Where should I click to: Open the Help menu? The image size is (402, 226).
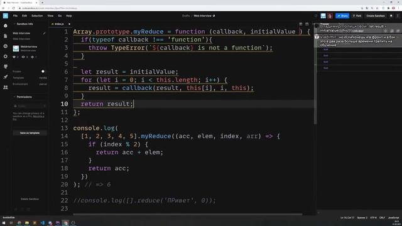tap(68, 16)
